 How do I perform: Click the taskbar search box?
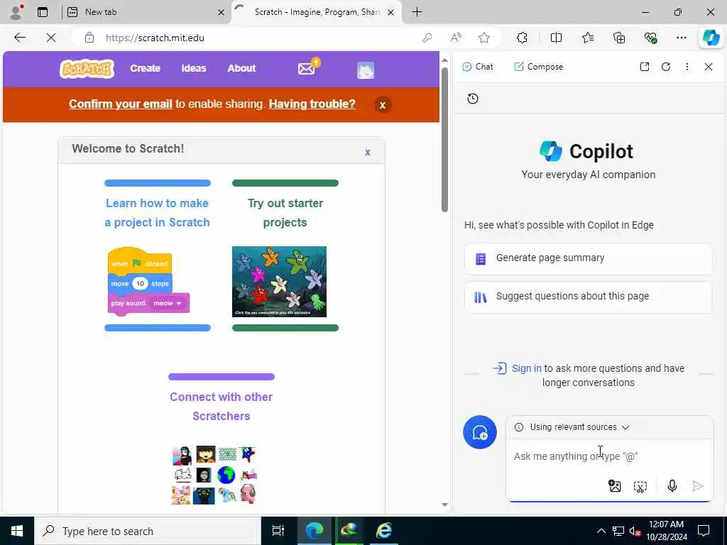pos(148,531)
